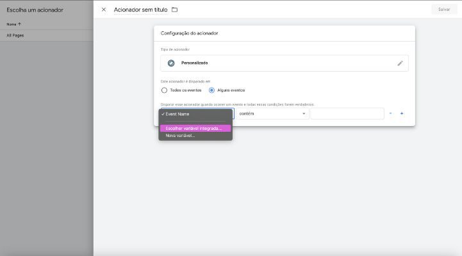Image resolution: width=462 pixels, height=256 pixels.
Task: Choose Event Name in the variable menu
Action: click(195, 114)
